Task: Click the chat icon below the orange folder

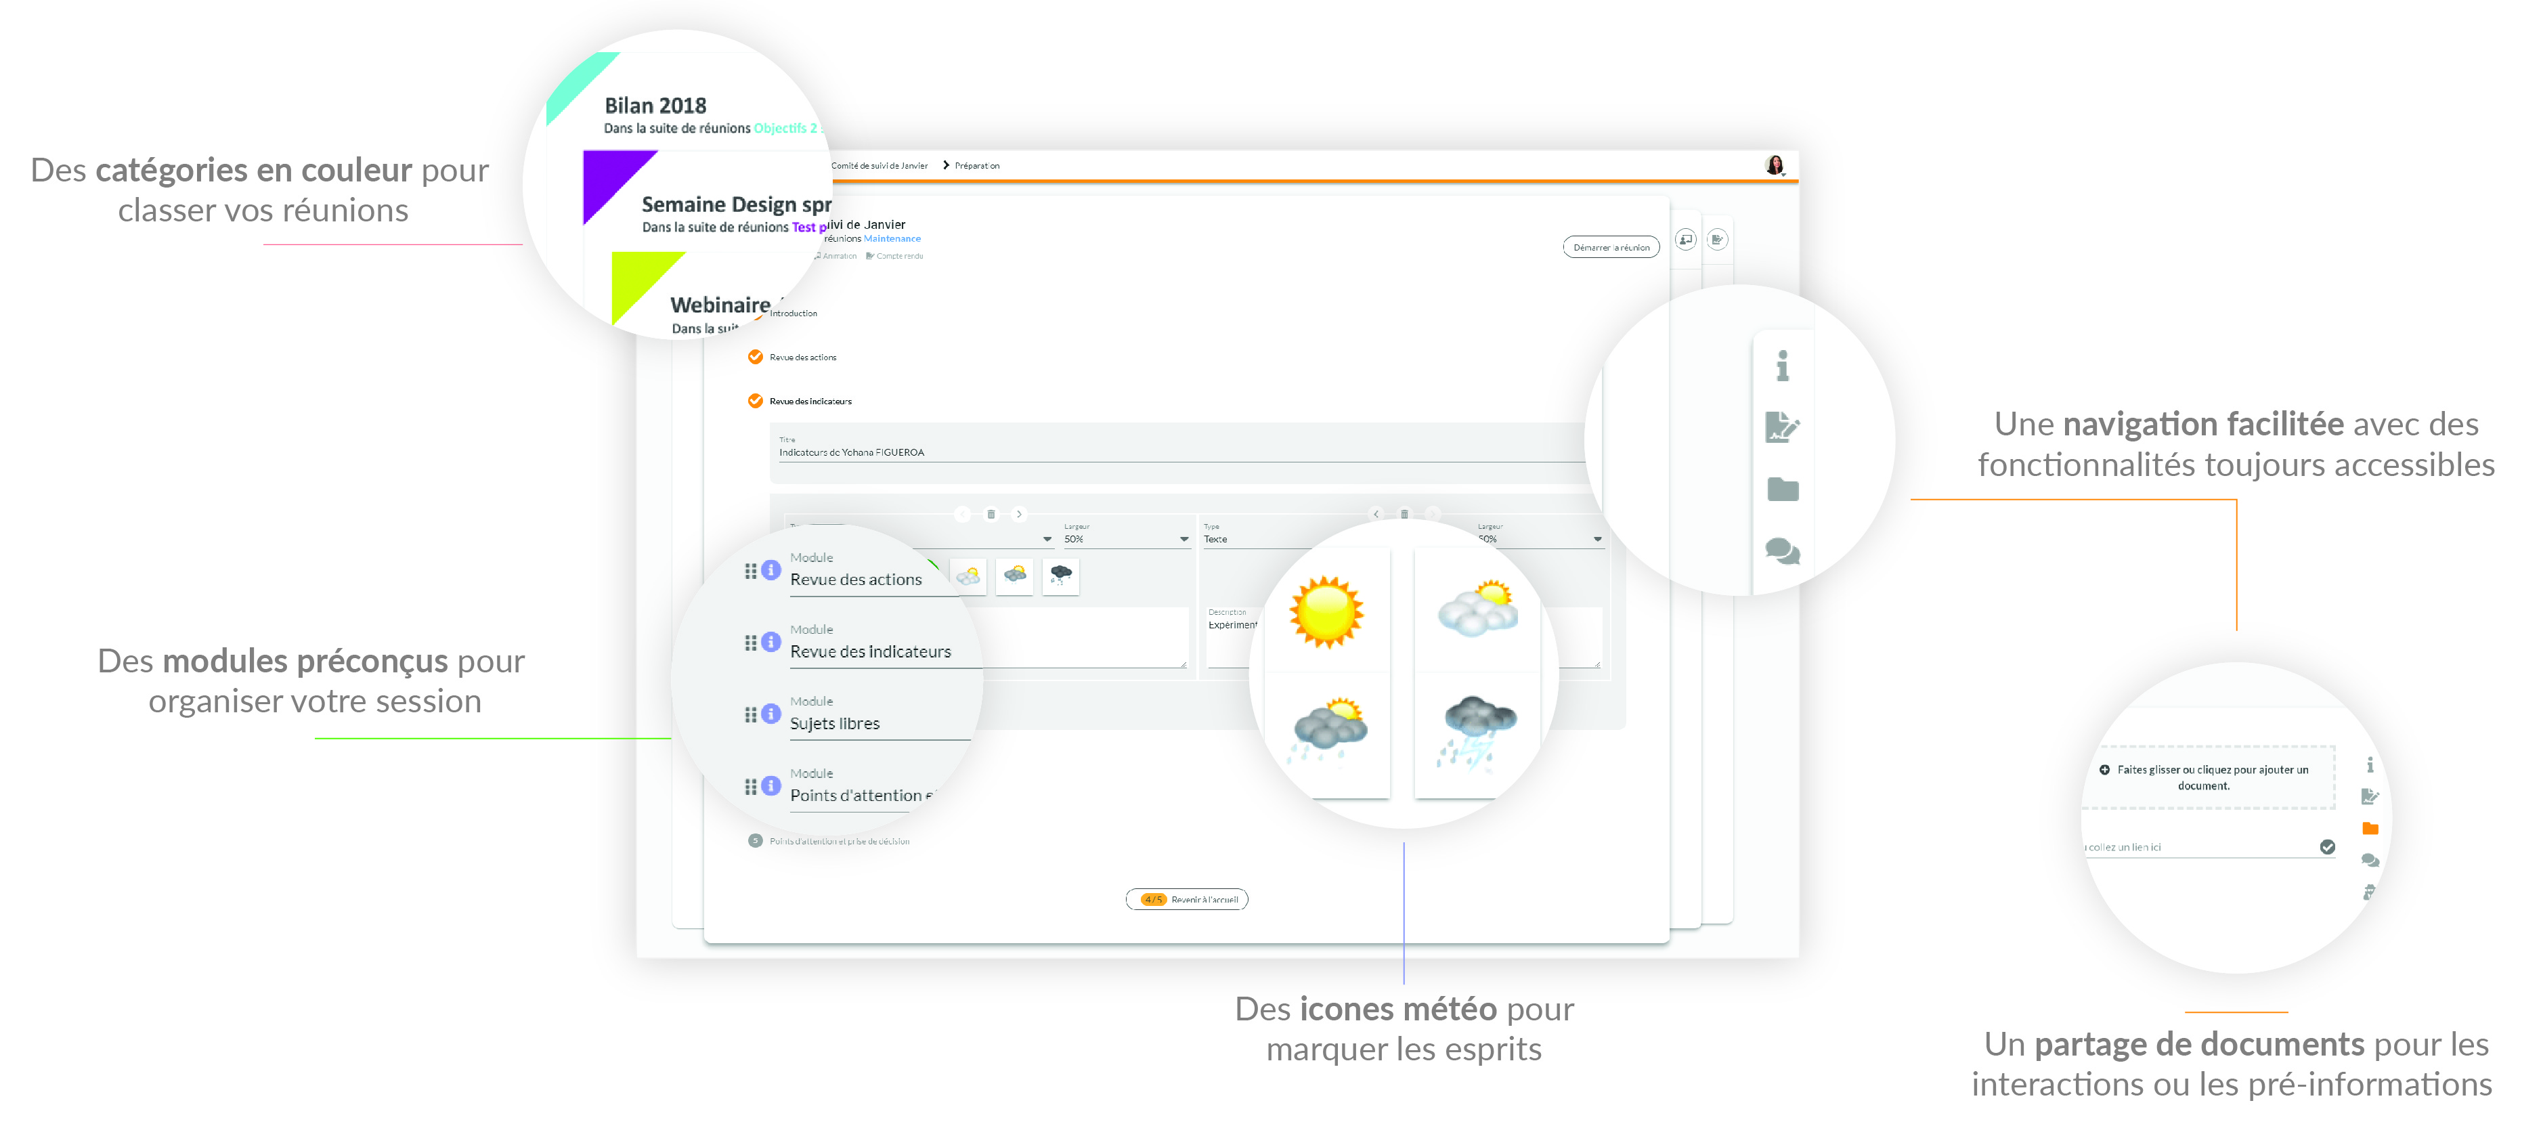Action: point(2370,861)
